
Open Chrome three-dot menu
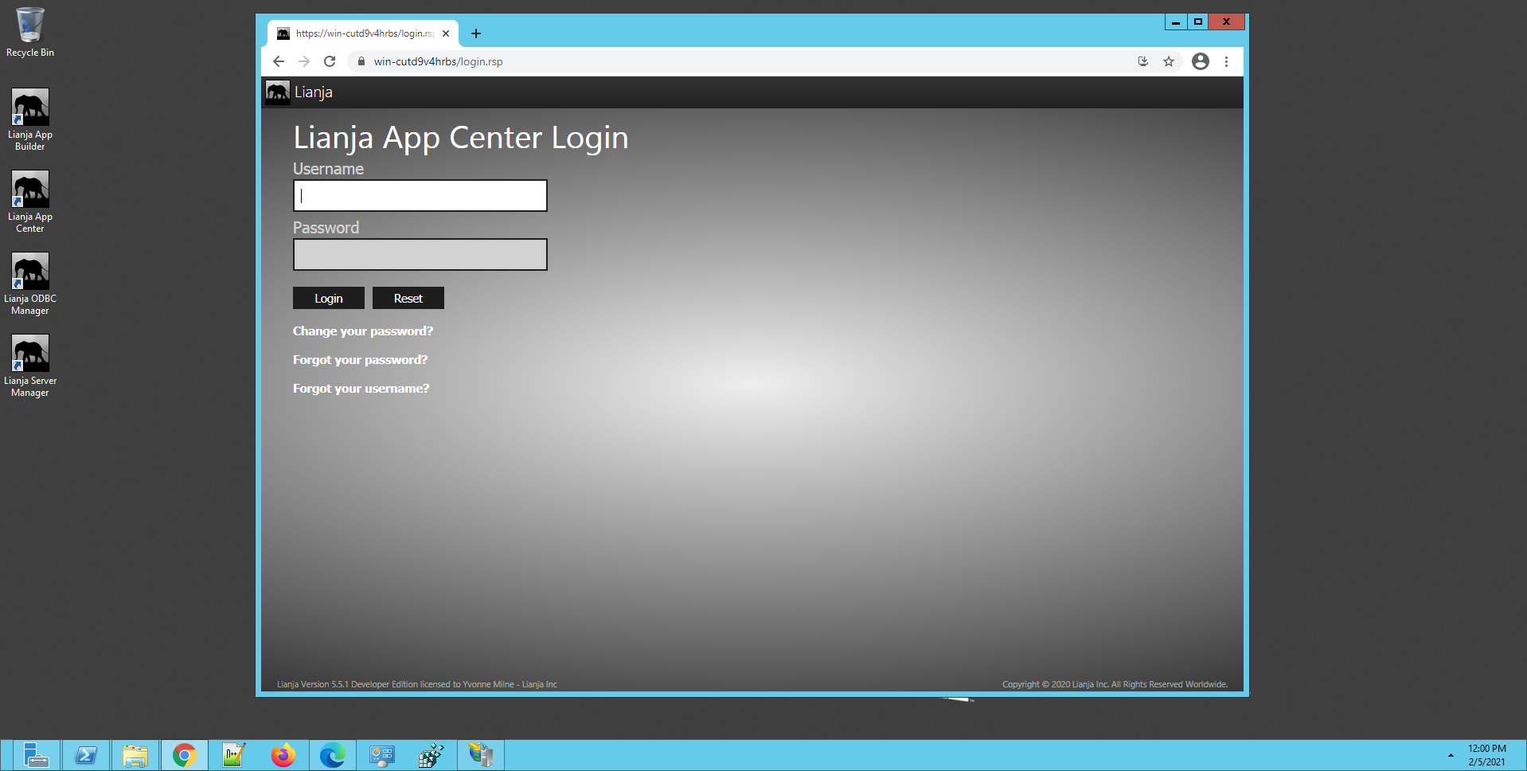(1226, 61)
